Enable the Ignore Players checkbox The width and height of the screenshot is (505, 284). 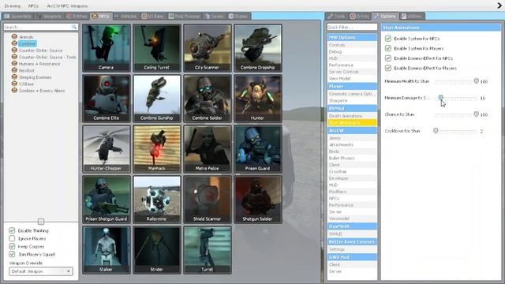(12, 238)
